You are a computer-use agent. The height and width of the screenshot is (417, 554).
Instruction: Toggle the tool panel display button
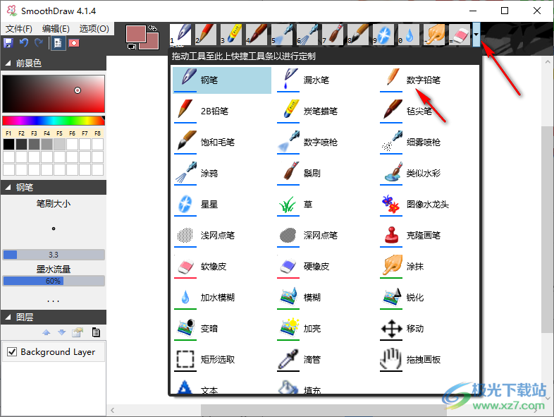pyautogui.click(x=58, y=43)
